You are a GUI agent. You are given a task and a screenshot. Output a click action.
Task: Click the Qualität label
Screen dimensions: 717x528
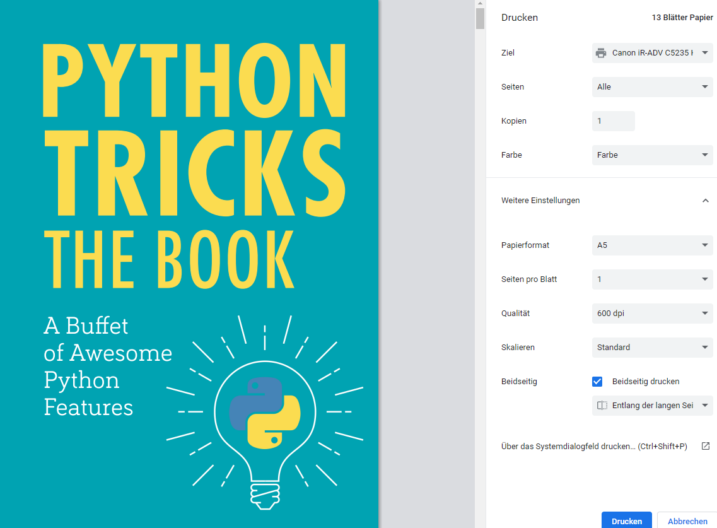coord(515,314)
